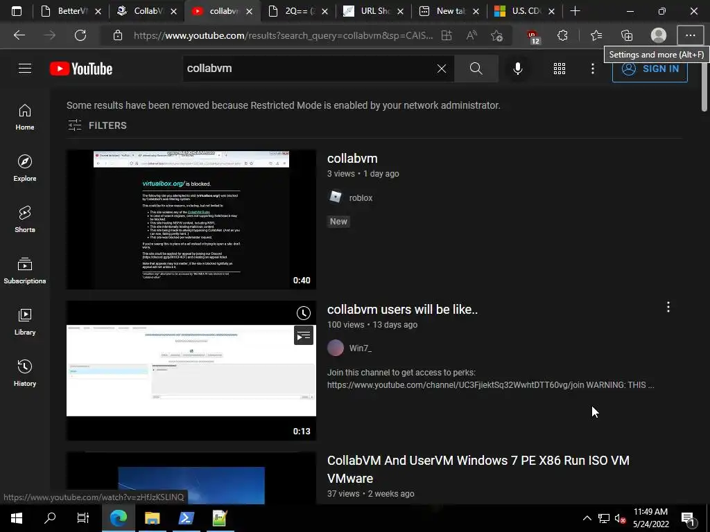Open the Edge profile avatar
The height and width of the screenshot is (532, 710).
[x=659, y=35]
